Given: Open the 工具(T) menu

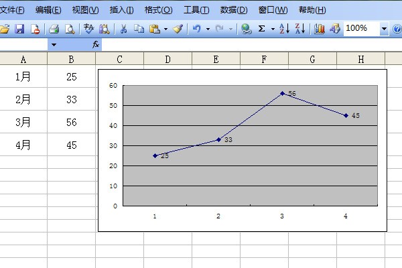Looking at the screenshot, I should click(196, 10).
